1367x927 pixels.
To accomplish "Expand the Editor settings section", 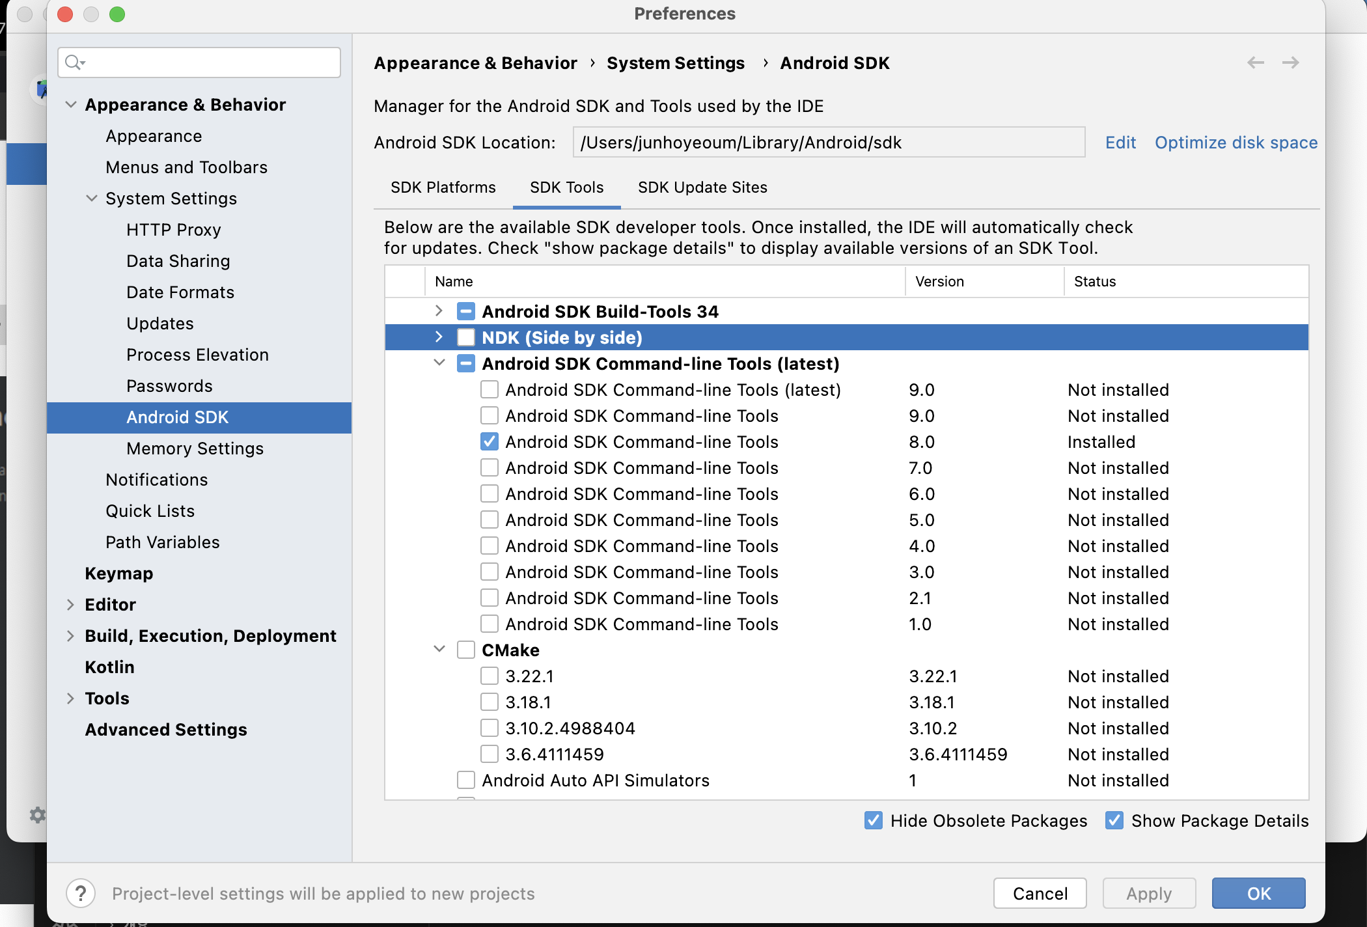I will click(x=70, y=604).
